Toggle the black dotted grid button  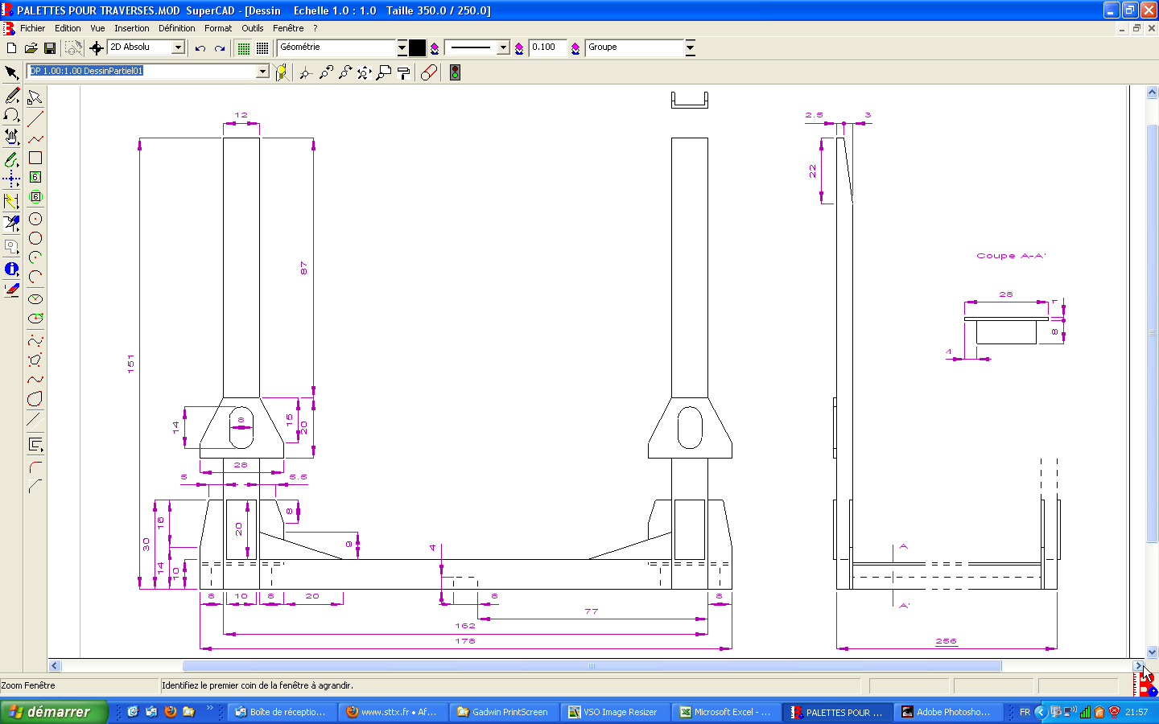tap(262, 48)
